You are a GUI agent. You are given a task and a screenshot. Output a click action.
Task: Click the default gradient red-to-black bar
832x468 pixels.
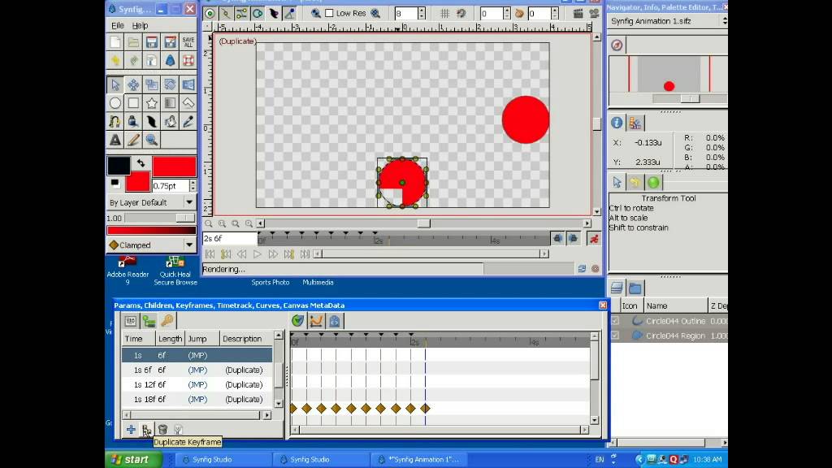(151, 230)
